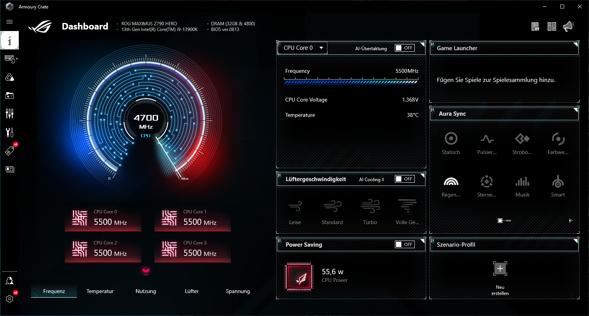Toggle the AI Cooling II switch
This screenshot has width=589, height=316.
click(x=405, y=179)
